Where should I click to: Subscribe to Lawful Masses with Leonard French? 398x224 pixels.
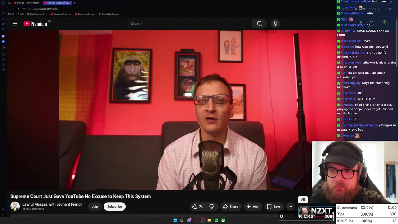pos(114,207)
